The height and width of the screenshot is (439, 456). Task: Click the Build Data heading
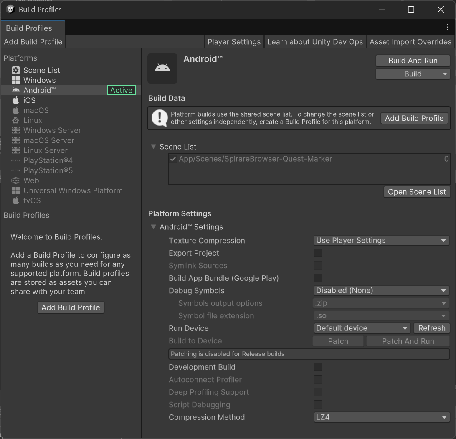coord(167,98)
